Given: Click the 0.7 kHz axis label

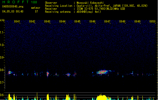Looking at the screenshot, I should click(2, 82).
